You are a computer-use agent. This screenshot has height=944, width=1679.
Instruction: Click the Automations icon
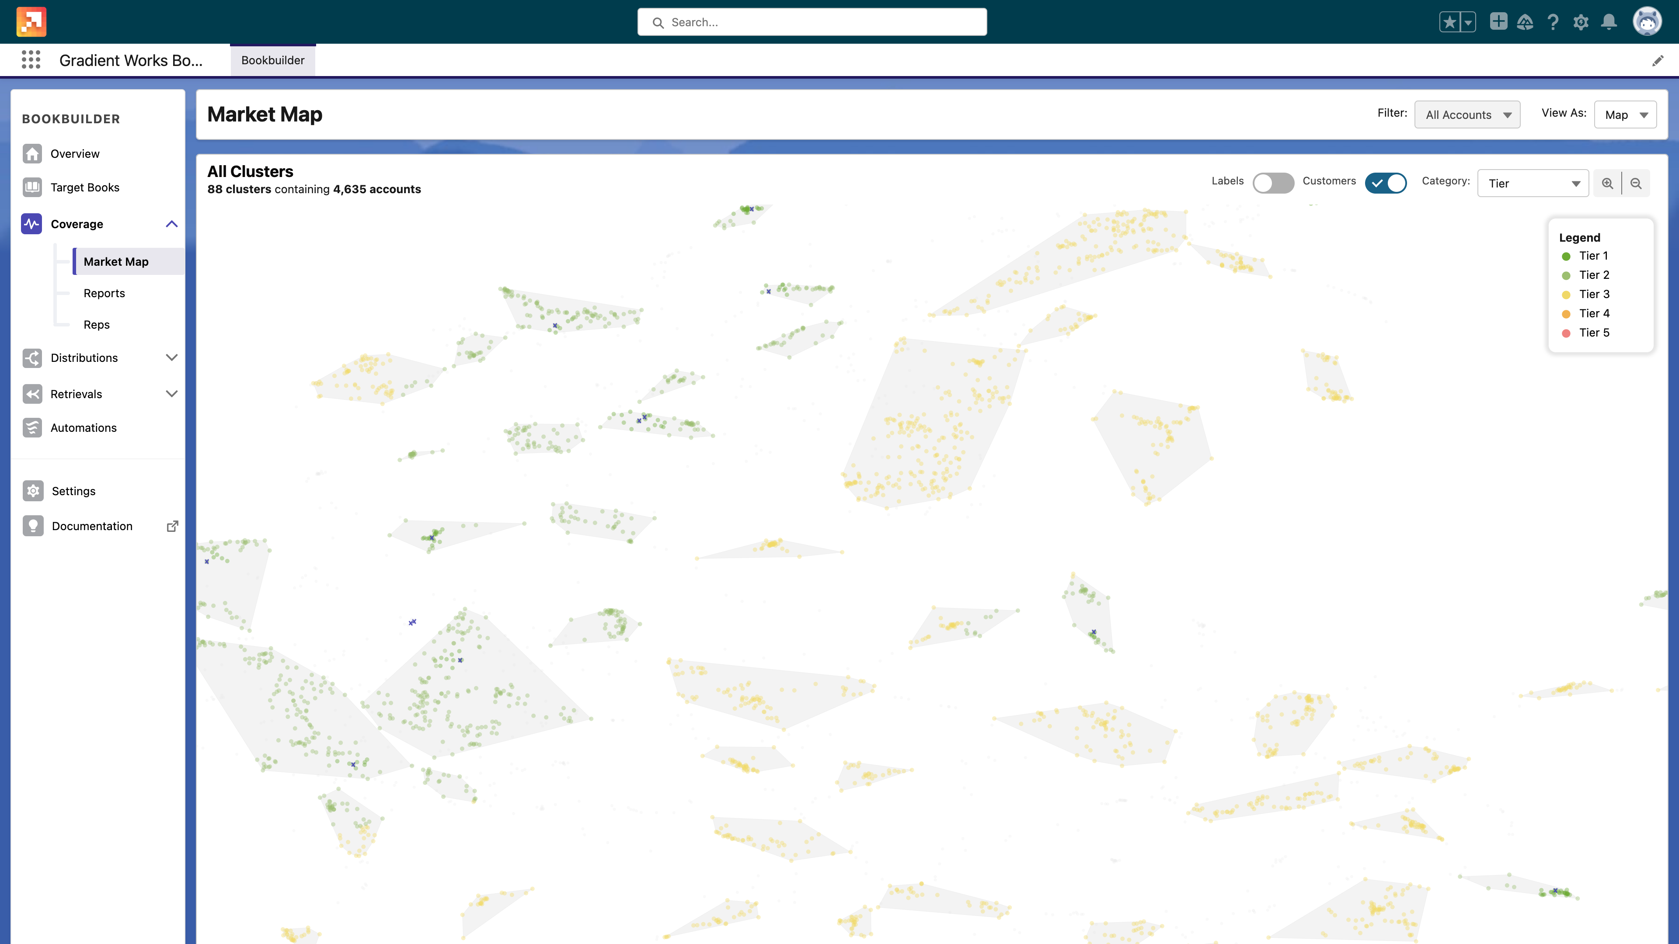coord(33,428)
